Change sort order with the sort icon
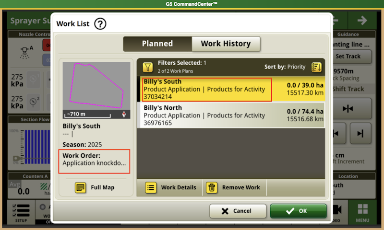Viewport: 384px width, 230px height. 316,67
